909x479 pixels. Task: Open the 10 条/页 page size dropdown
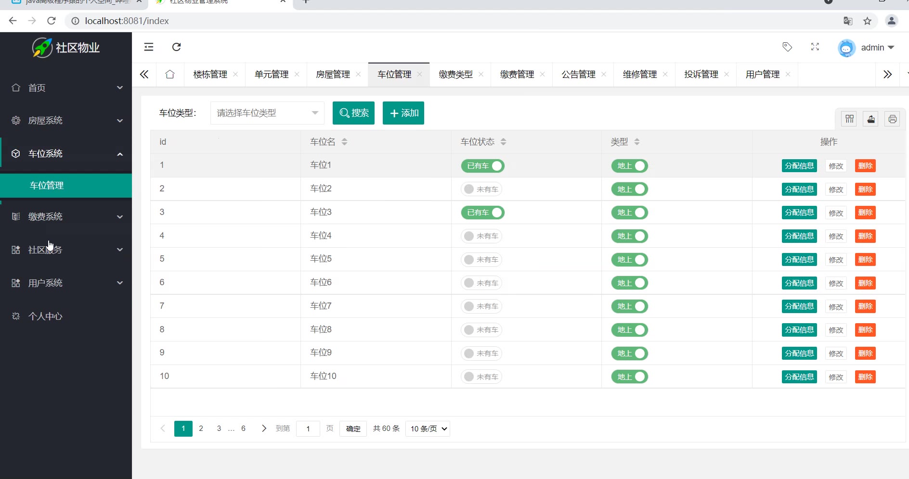[x=428, y=429]
